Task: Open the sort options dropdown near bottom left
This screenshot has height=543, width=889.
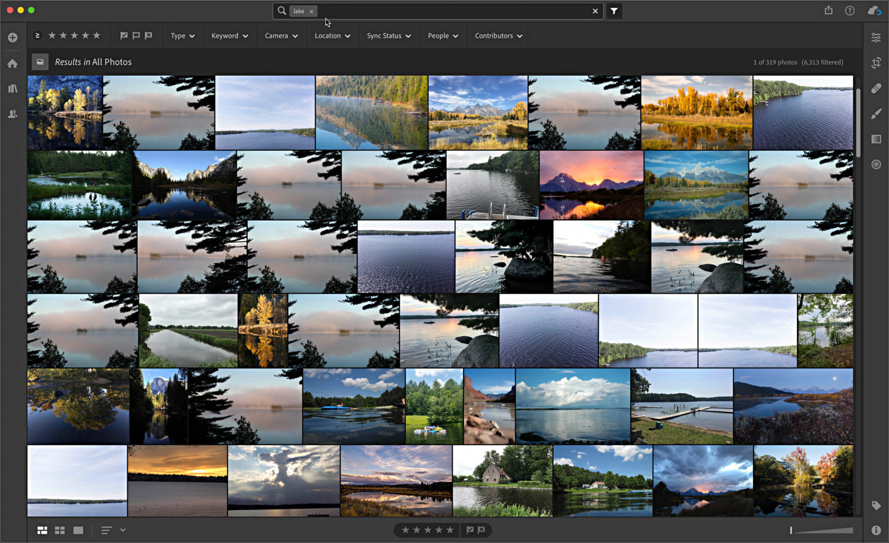Action: click(112, 530)
